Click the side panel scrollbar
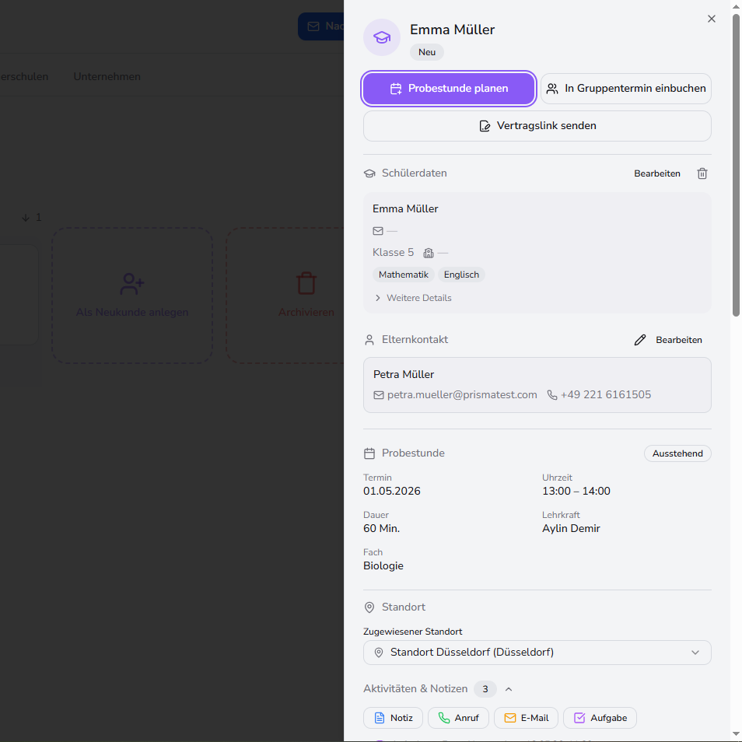The image size is (742, 742). 736,165
